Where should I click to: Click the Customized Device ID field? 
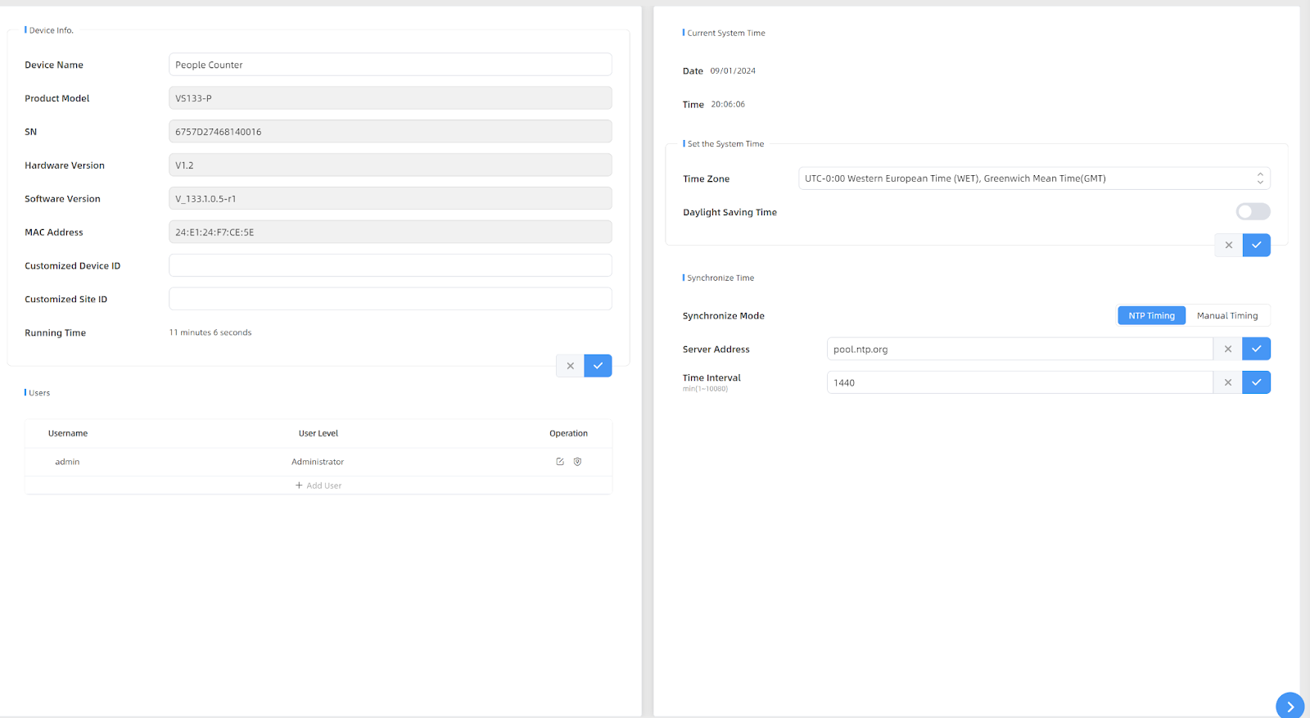pos(390,266)
